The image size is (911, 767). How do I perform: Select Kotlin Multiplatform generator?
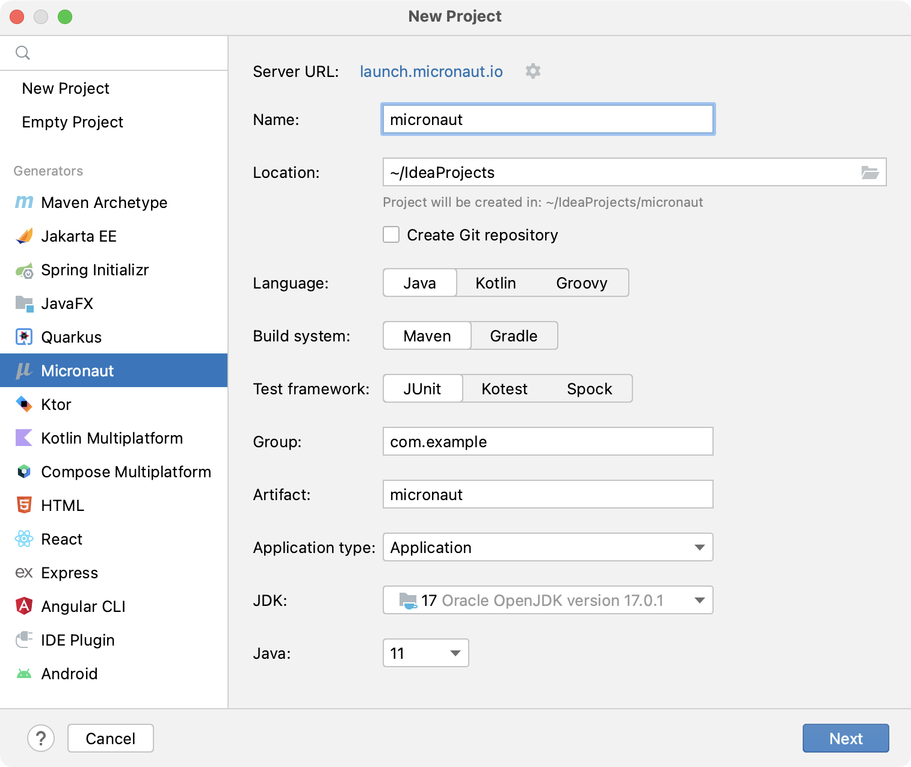114,438
